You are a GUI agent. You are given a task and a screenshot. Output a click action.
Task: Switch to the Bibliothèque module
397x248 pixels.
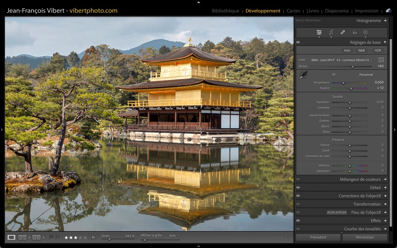(x=225, y=11)
